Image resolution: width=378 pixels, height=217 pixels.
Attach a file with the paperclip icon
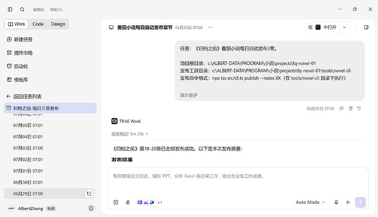click(128, 202)
